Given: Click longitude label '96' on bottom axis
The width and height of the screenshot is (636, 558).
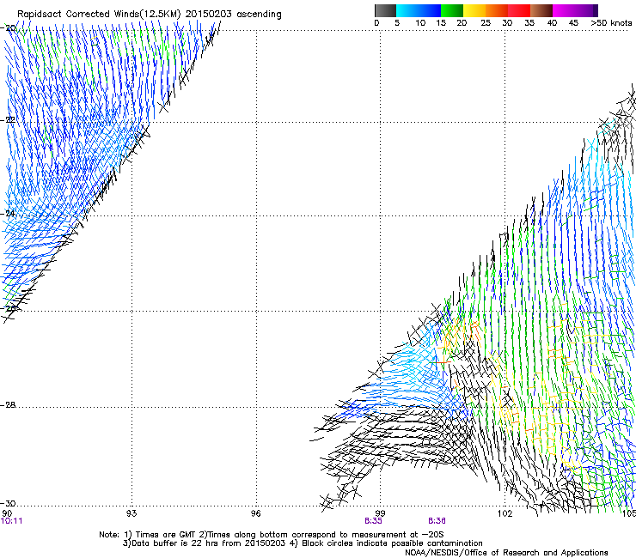Looking at the screenshot, I should coord(255,513).
